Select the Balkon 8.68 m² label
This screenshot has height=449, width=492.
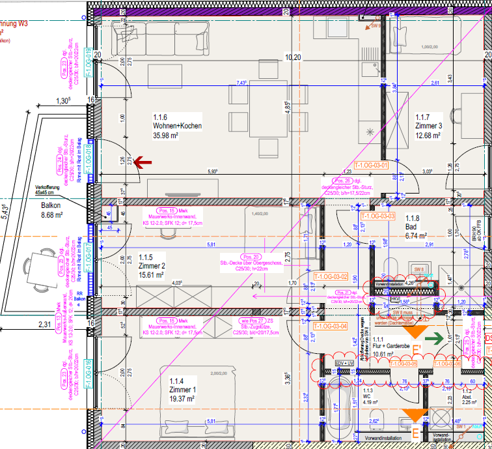[52, 210]
